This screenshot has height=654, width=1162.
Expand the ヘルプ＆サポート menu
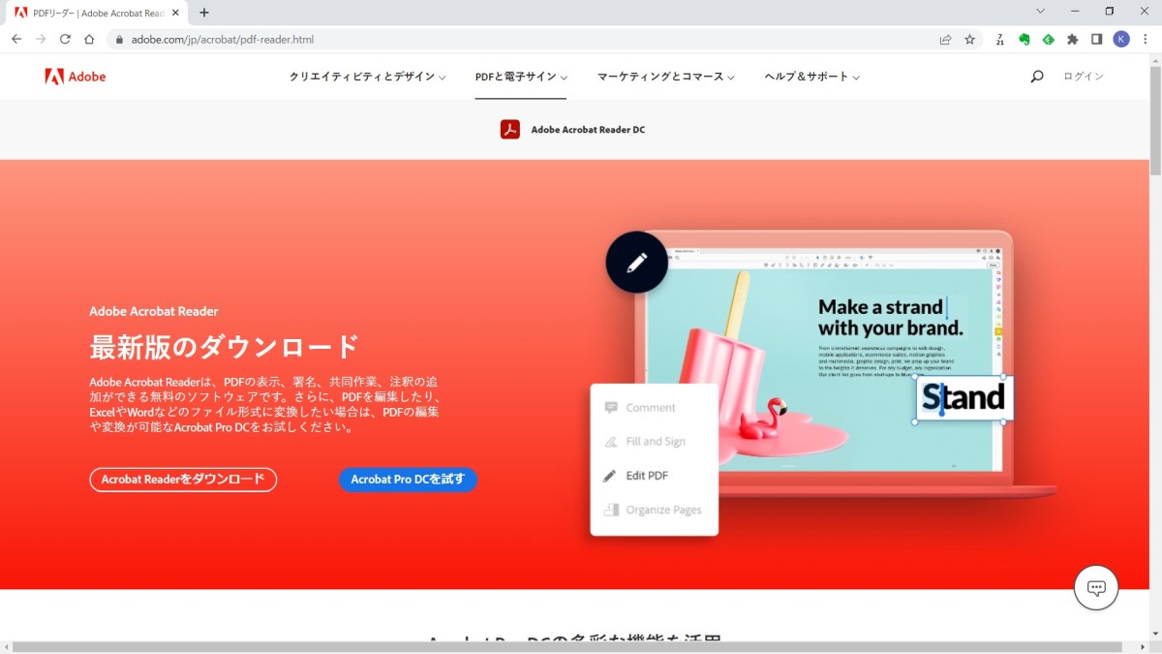point(811,77)
